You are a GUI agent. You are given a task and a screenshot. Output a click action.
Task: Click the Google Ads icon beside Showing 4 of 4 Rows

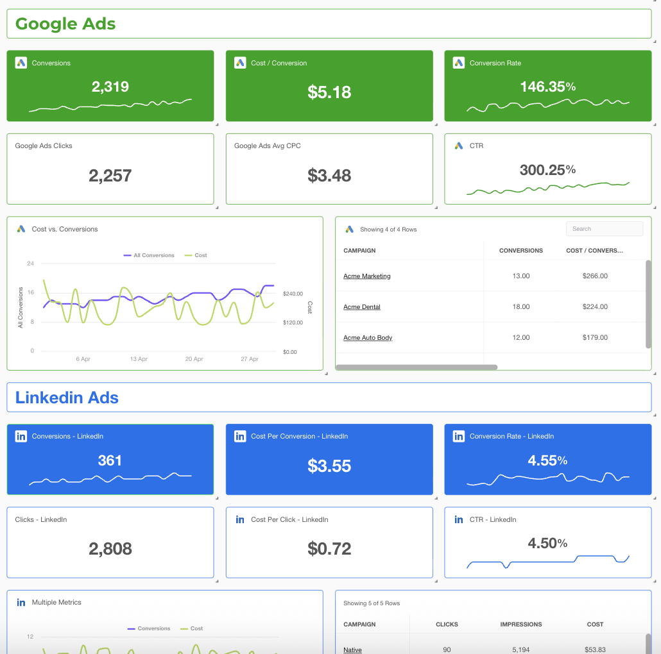click(350, 229)
